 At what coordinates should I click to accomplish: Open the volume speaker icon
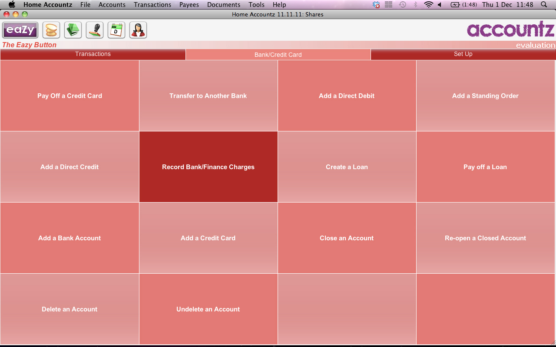[x=440, y=5]
